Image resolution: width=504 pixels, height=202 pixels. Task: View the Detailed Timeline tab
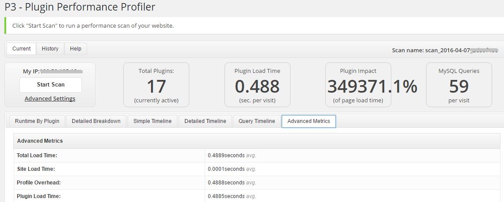[x=205, y=121]
